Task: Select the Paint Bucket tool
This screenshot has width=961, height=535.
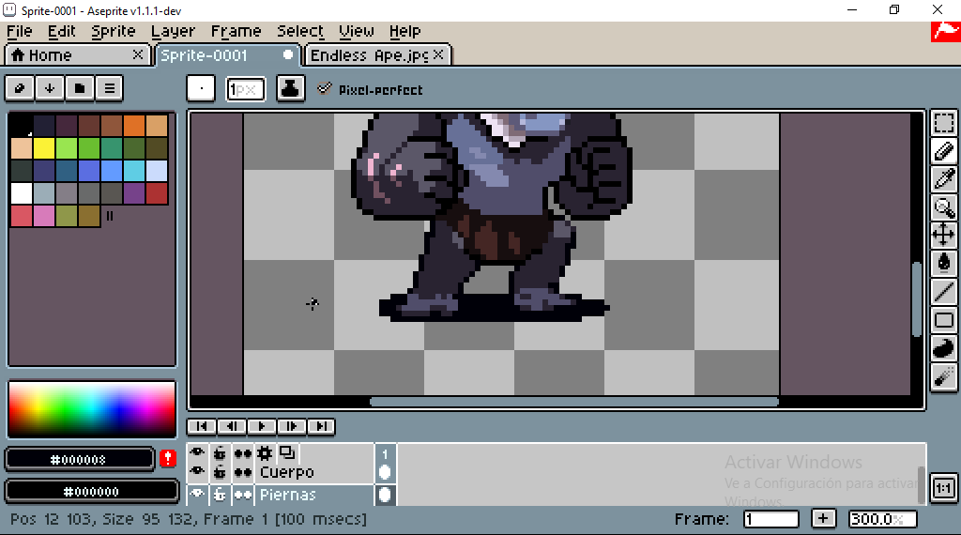Action: click(x=944, y=263)
